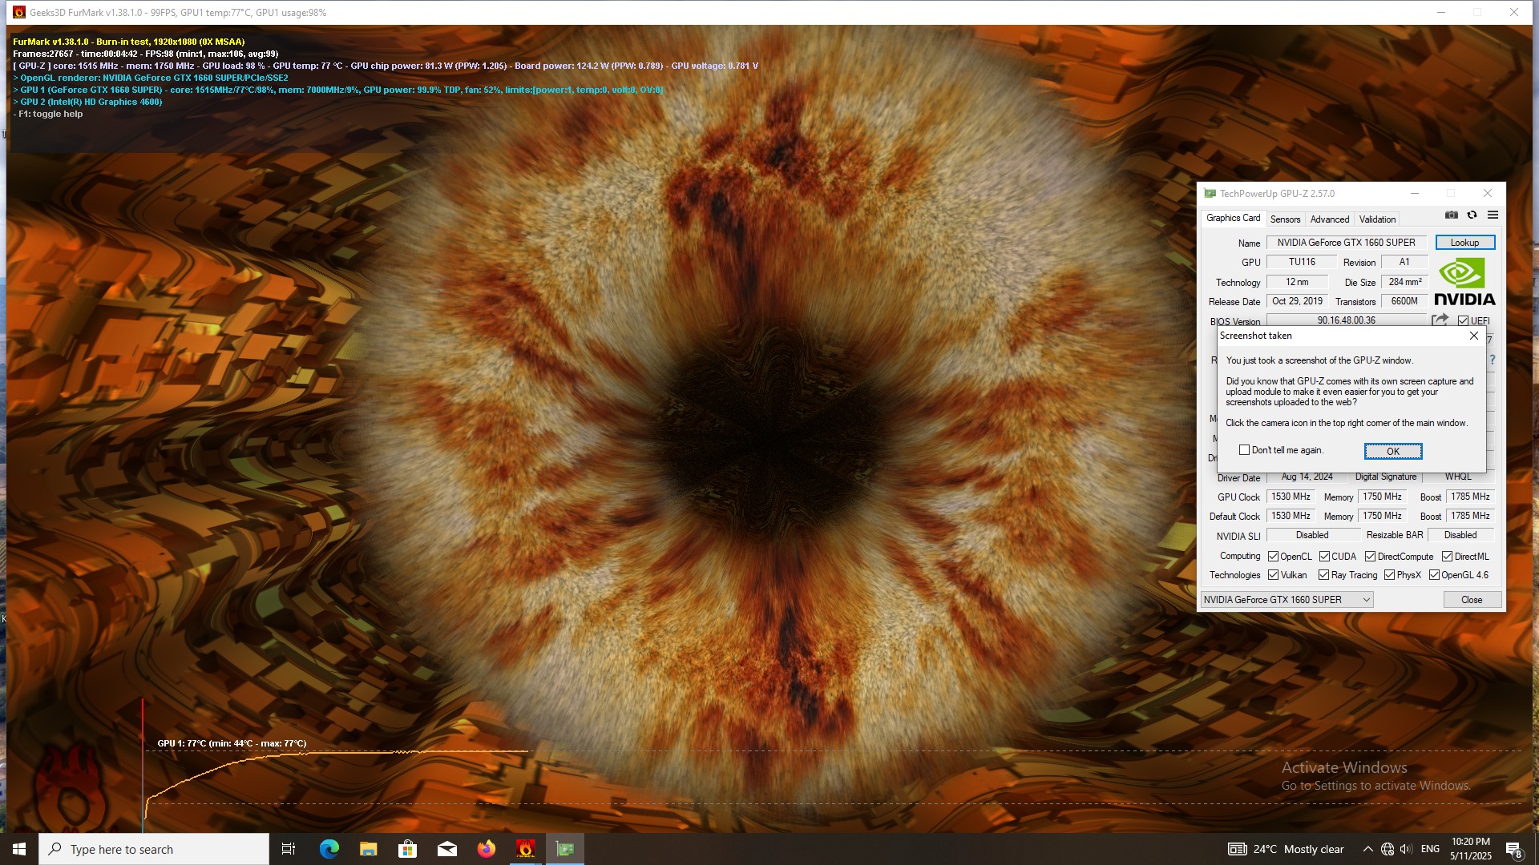This screenshot has height=865, width=1539.
Task: Open File Explorer from the taskbar
Action: point(368,849)
